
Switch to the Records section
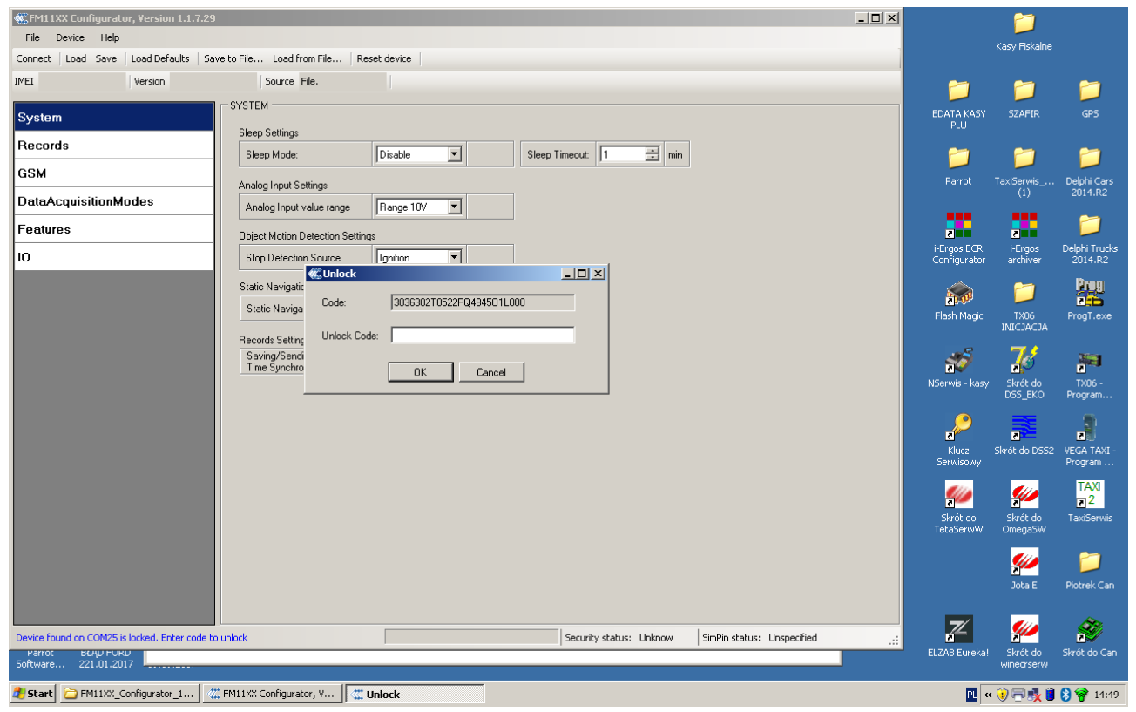[114, 146]
